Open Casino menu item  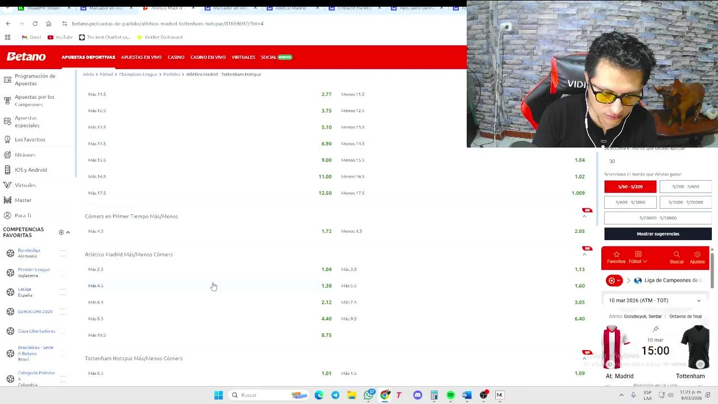click(176, 57)
